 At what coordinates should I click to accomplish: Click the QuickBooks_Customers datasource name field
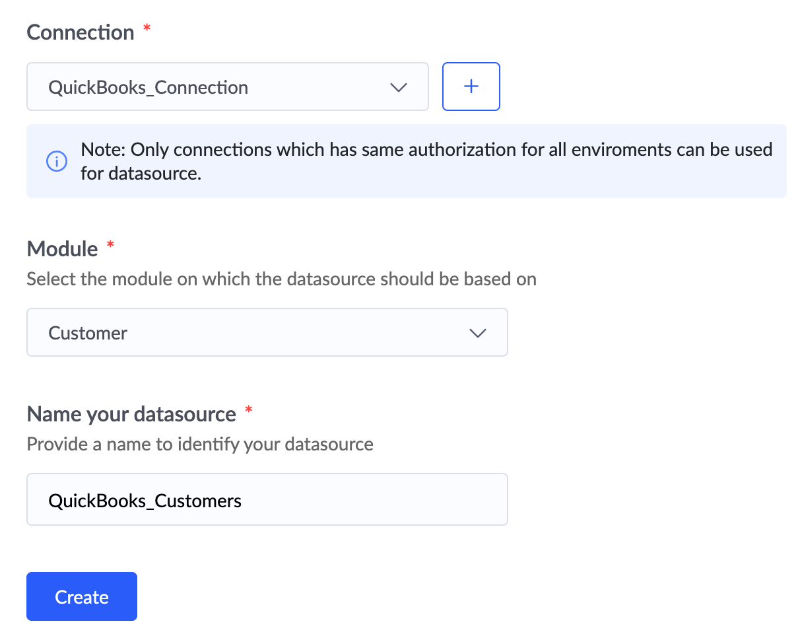267,499
